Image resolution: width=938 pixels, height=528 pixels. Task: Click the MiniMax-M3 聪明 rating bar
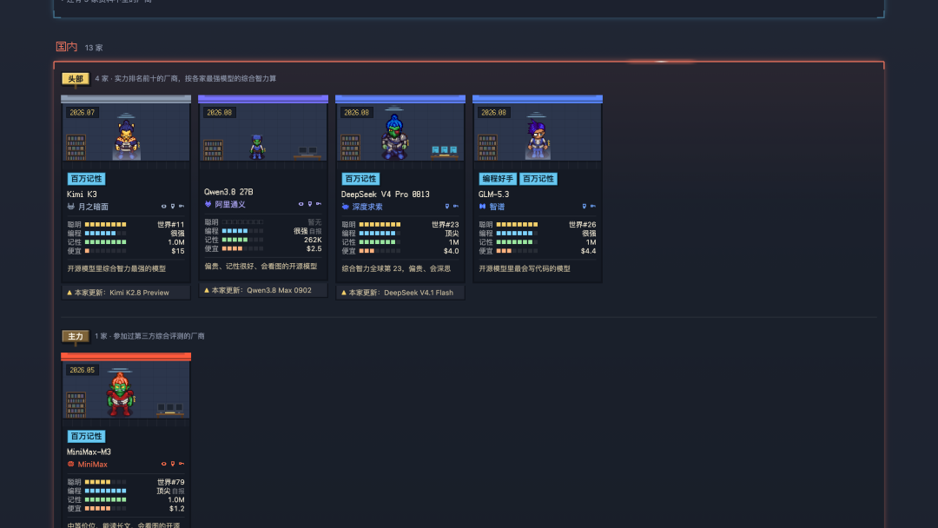tap(105, 482)
